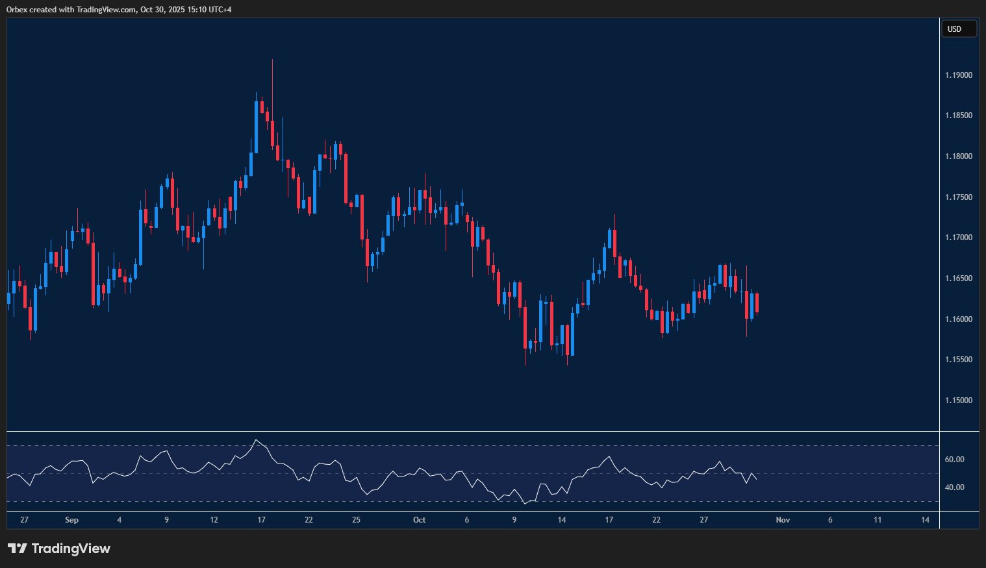The image size is (986, 568).
Task: Open the USD currency dropdown
Action: [x=959, y=29]
